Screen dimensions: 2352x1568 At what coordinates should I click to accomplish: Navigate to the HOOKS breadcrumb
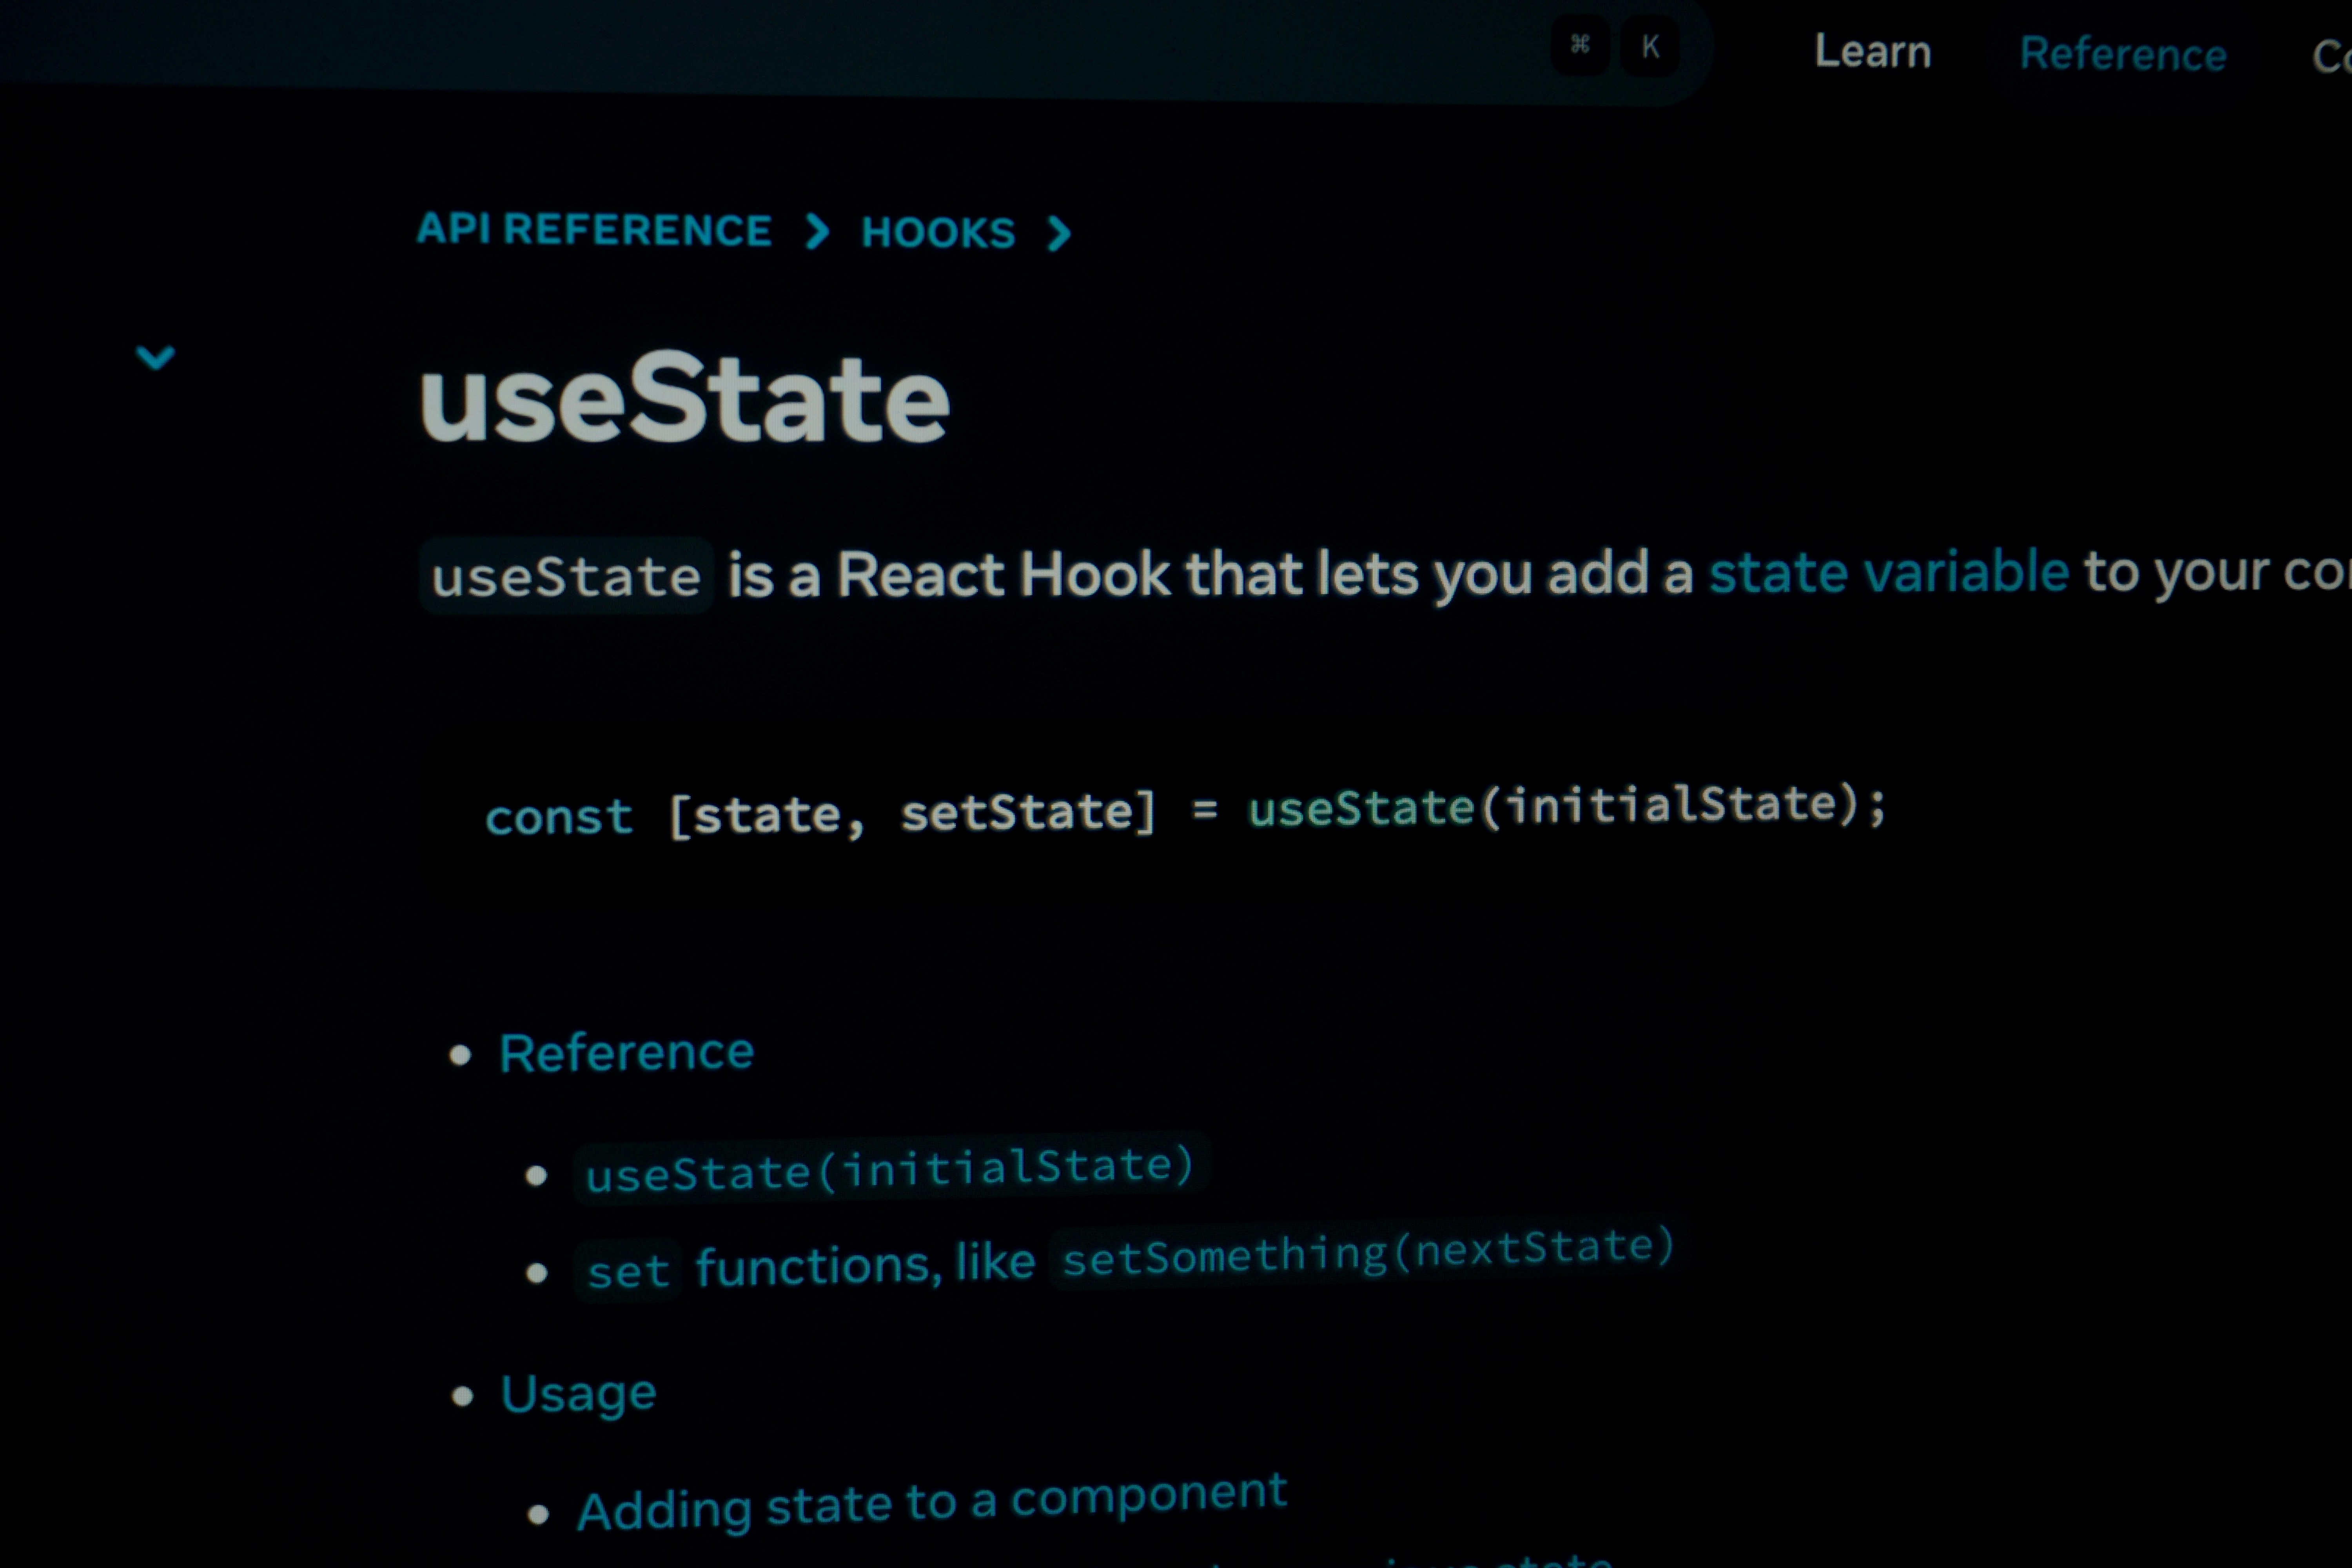938,233
